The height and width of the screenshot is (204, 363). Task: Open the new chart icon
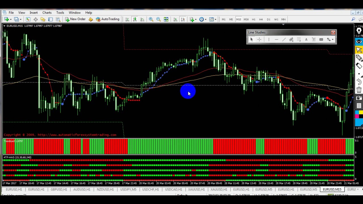6,19
